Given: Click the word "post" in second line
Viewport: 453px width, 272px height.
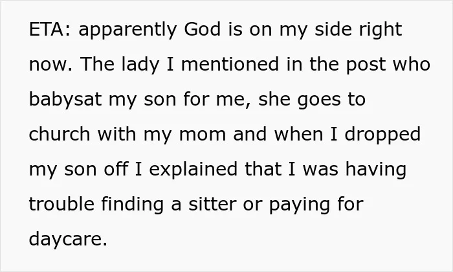Looking at the screenshot, I should coord(366,65).
